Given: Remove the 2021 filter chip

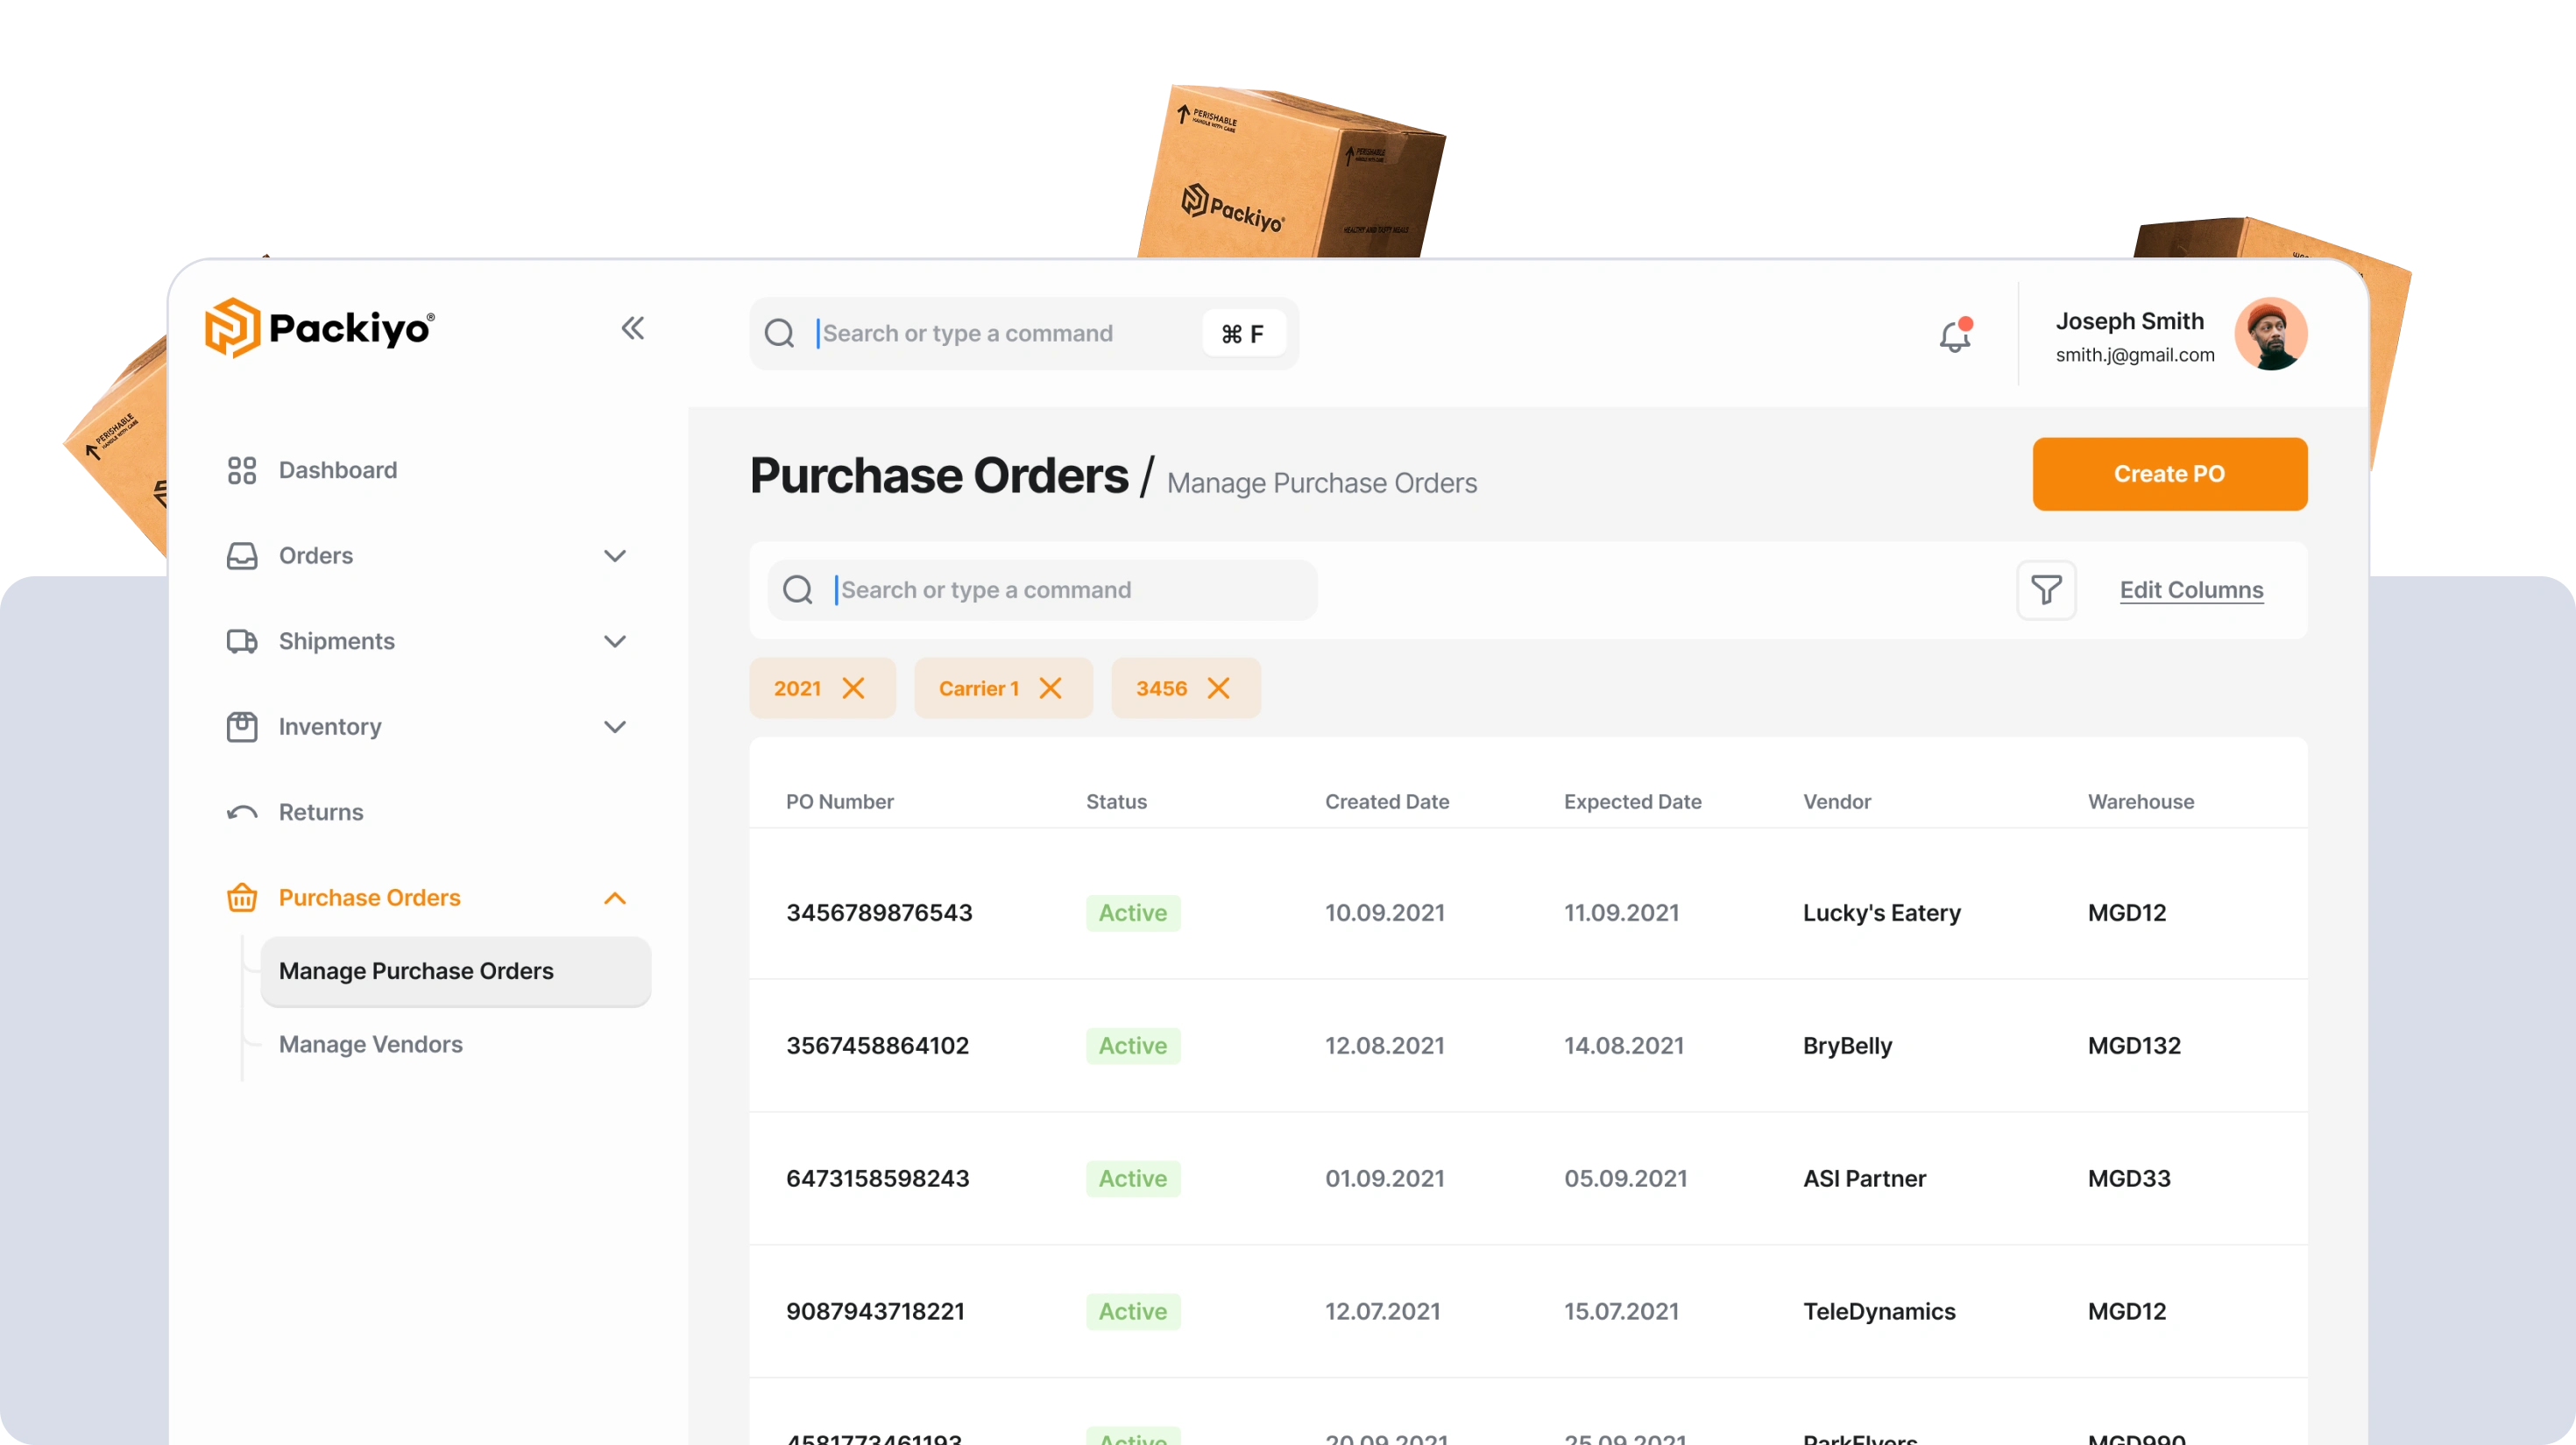Looking at the screenshot, I should pyautogui.click(x=853, y=688).
